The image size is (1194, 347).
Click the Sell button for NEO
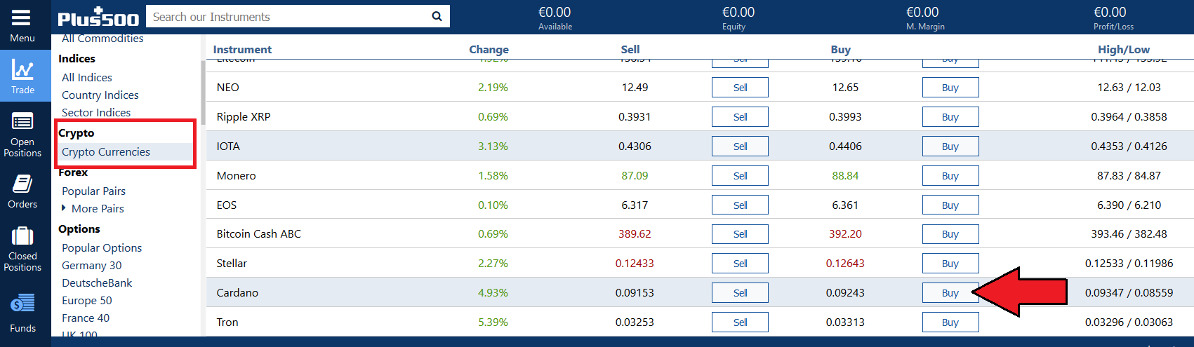740,88
